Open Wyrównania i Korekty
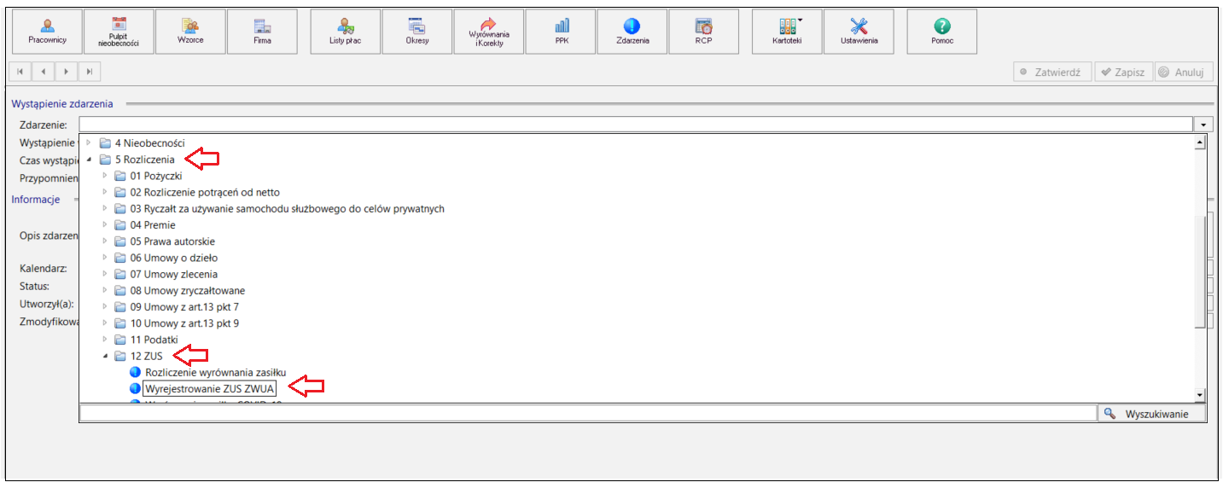This screenshot has height=488, width=1223. tap(489, 32)
